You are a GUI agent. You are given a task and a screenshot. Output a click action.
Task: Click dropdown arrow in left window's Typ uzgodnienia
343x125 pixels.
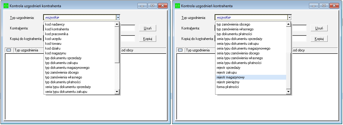click(118, 18)
